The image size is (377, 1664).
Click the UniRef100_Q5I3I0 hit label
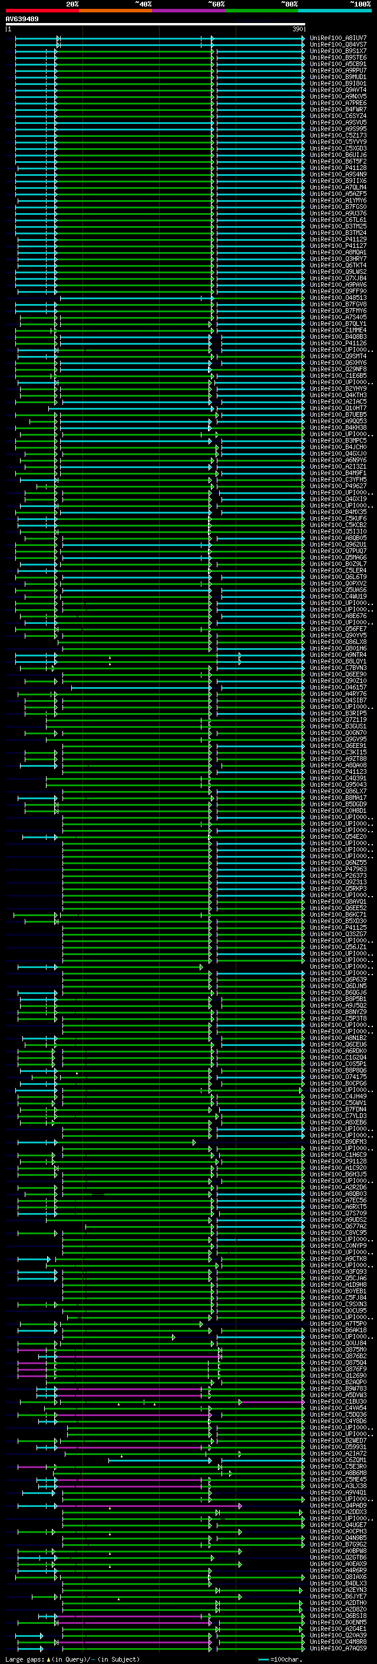coord(338,532)
